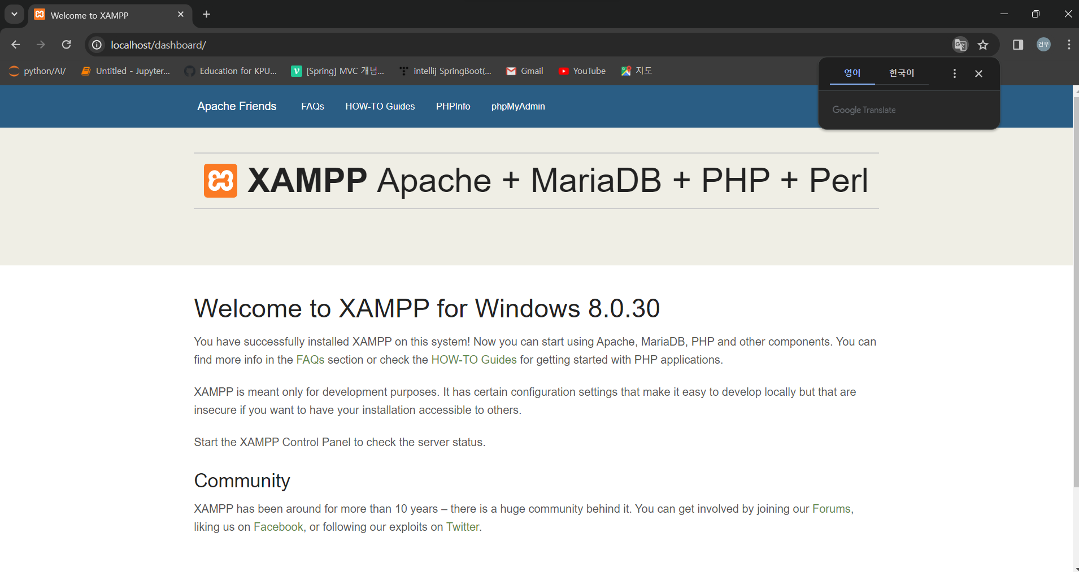
Task: Open a new browser tab
Action: 207,14
